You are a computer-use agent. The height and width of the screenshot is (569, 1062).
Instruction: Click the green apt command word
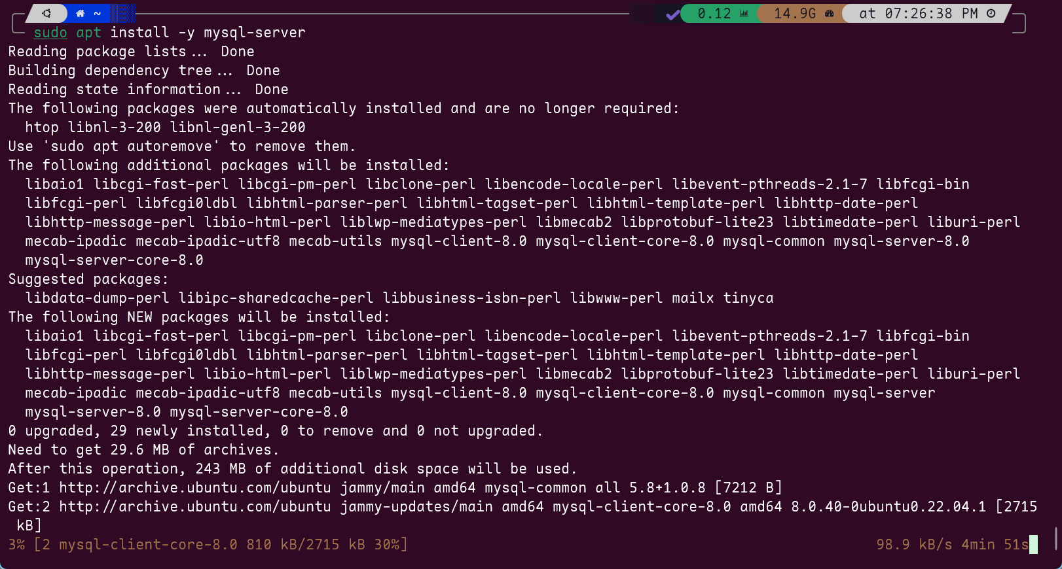(88, 33)
